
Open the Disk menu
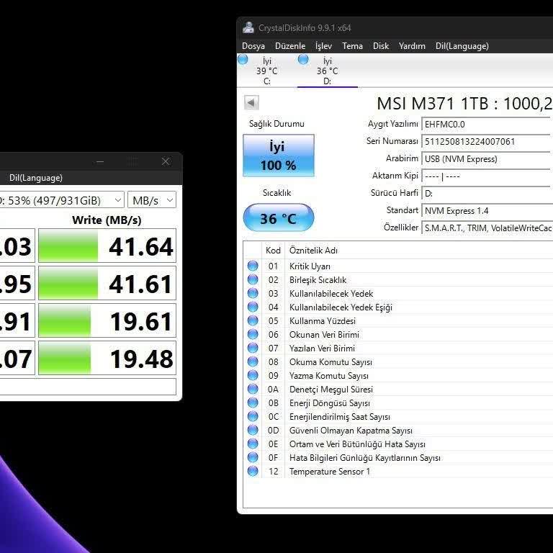click(x=381, y=46)
